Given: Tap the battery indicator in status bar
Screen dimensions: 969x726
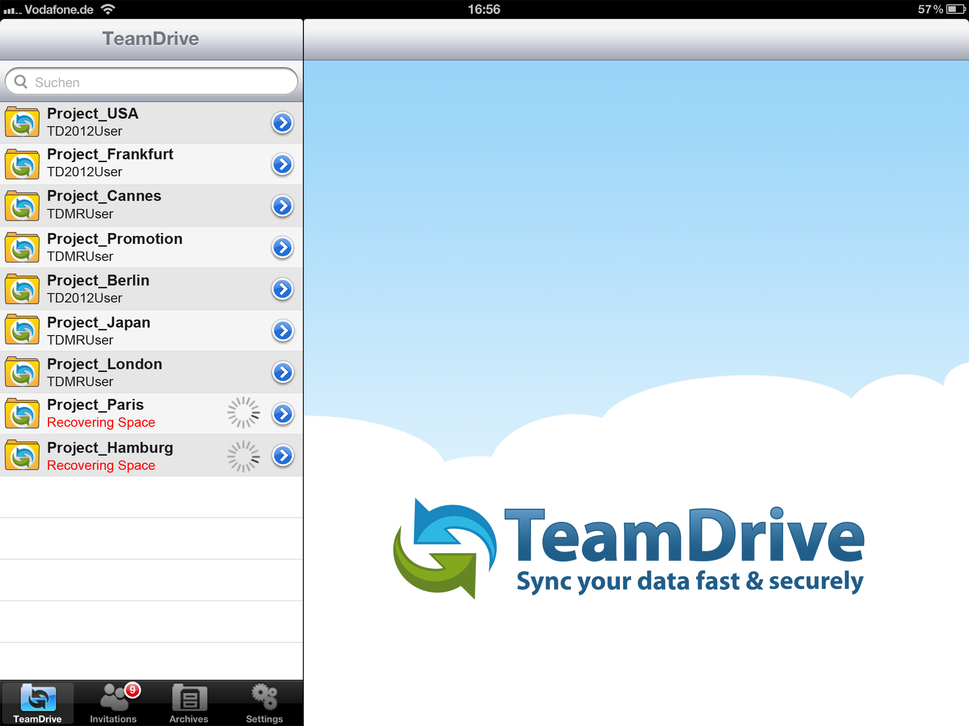Looking at the screenshot, I should 956,9.
